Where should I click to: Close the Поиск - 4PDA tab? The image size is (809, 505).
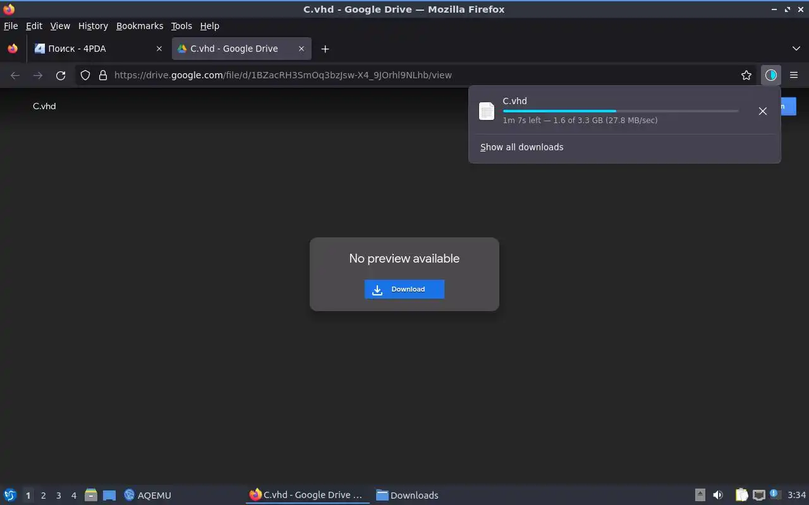click(159, 49)
